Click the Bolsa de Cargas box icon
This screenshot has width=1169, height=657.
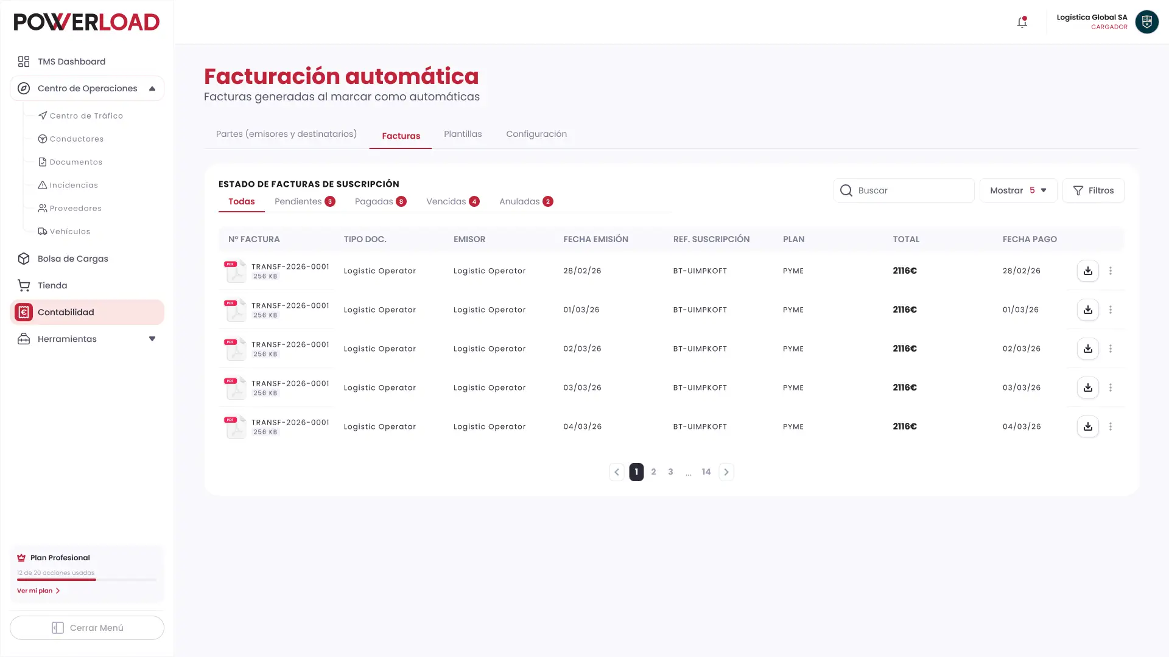(24, 259)
